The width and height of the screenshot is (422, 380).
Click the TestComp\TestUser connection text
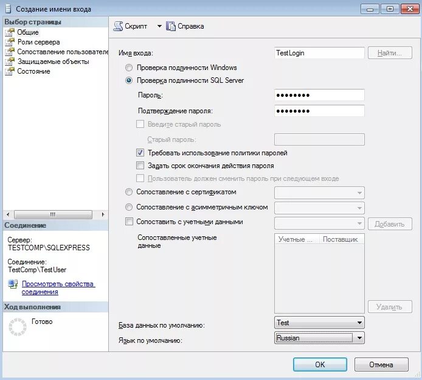click(x=37, y=270)
